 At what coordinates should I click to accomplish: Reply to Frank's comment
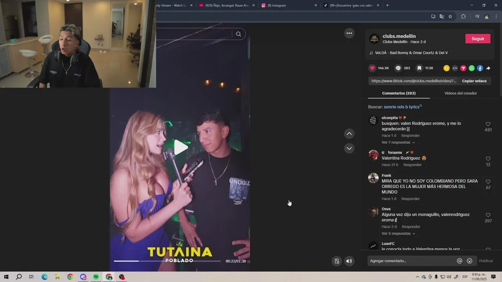coord(410,199)
